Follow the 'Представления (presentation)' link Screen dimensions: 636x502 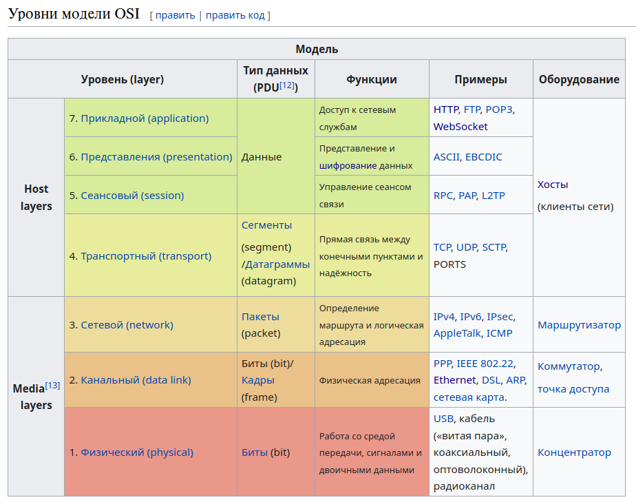[156, 157]
